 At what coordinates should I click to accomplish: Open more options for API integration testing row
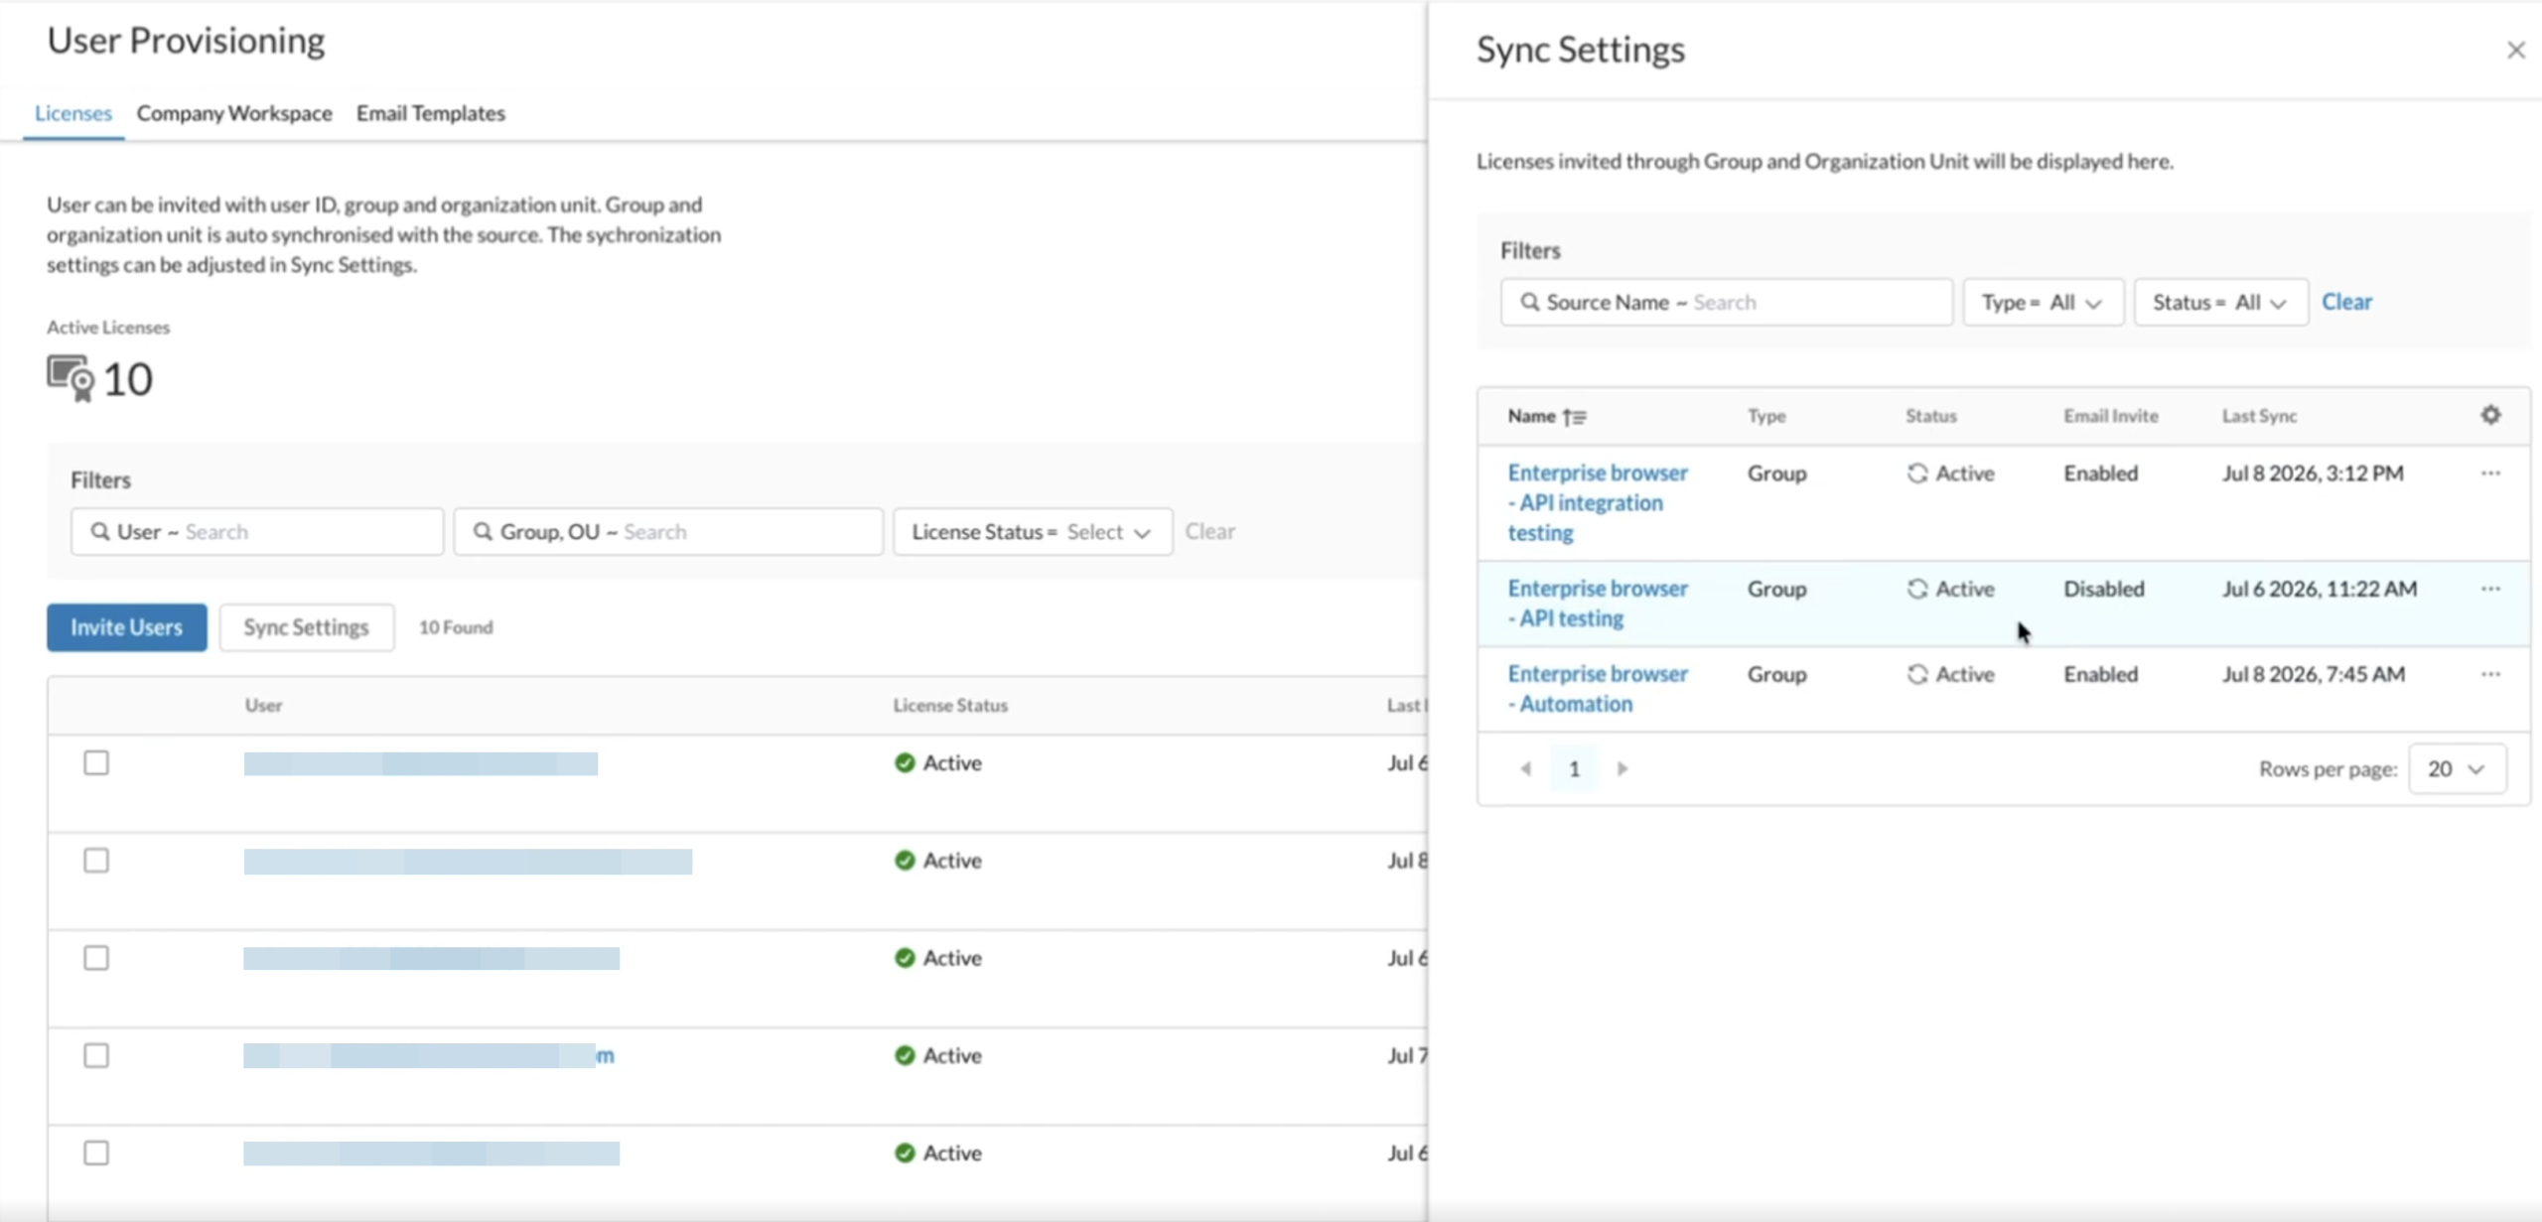point(2490,474)
